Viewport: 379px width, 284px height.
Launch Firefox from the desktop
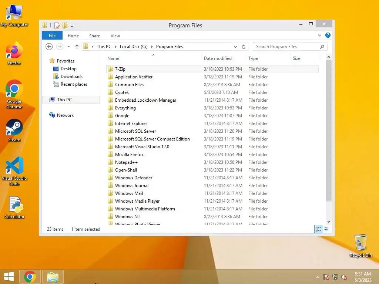14,53
